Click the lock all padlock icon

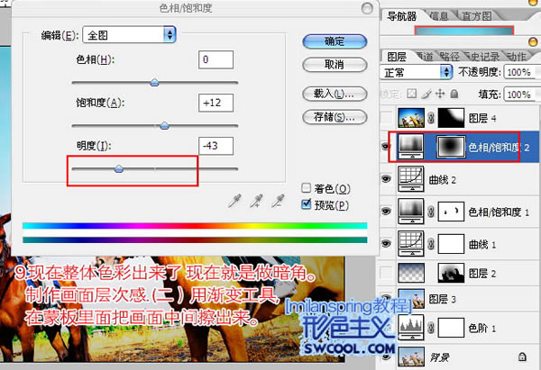454,93
